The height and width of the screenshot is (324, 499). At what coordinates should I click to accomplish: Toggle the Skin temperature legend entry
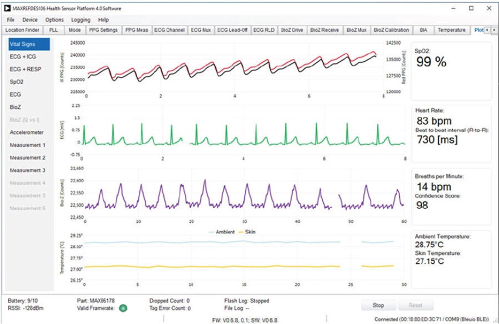click(x=249, y=232)
